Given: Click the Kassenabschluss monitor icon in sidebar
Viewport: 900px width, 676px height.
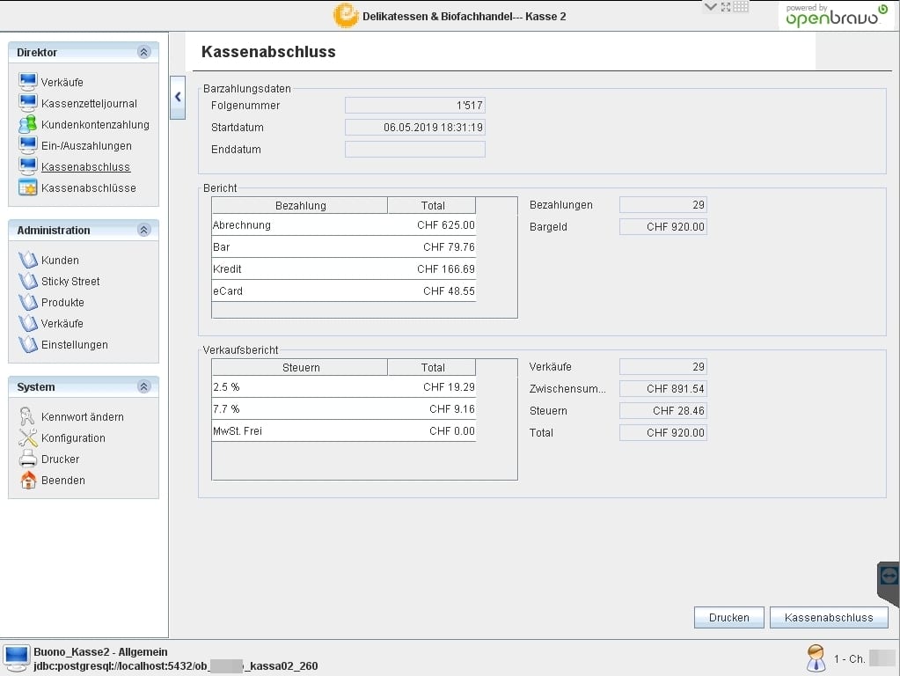Looking at the screenshot, I should coord(27,166).
